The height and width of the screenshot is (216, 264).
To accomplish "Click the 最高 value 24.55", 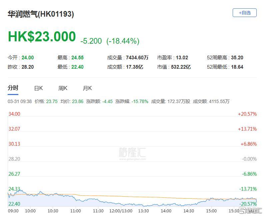I will 77,58.
